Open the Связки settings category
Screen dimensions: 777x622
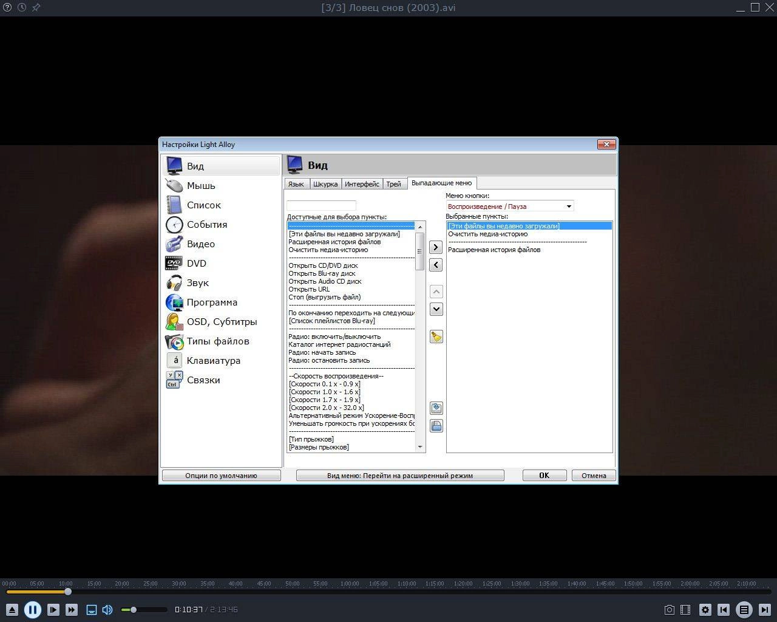pos(221,380)
